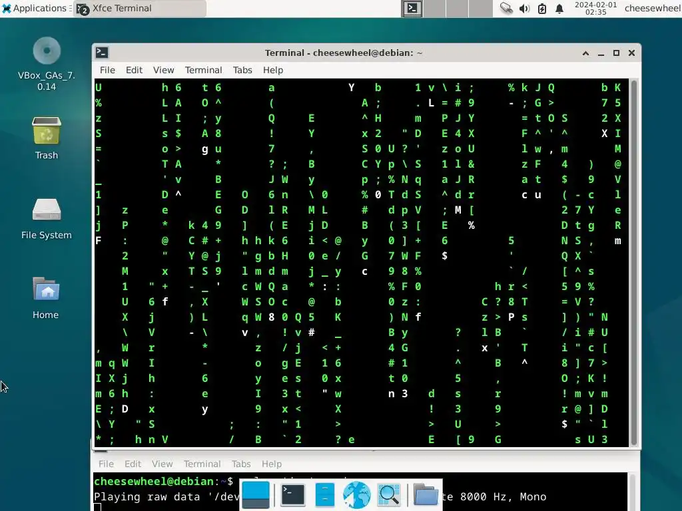682x511 pixels.
Task: Close the front terminal window
Action: [631, 53]
